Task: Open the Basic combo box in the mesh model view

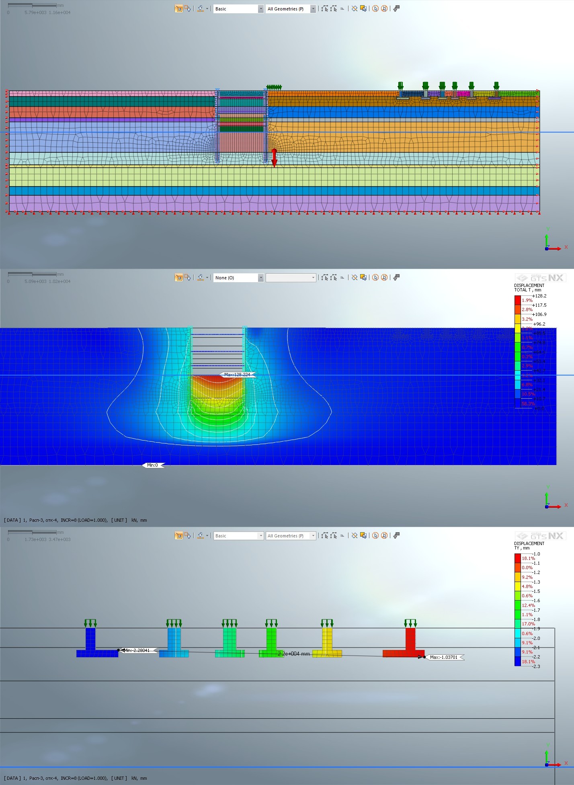Action: (x=238, y=9)
